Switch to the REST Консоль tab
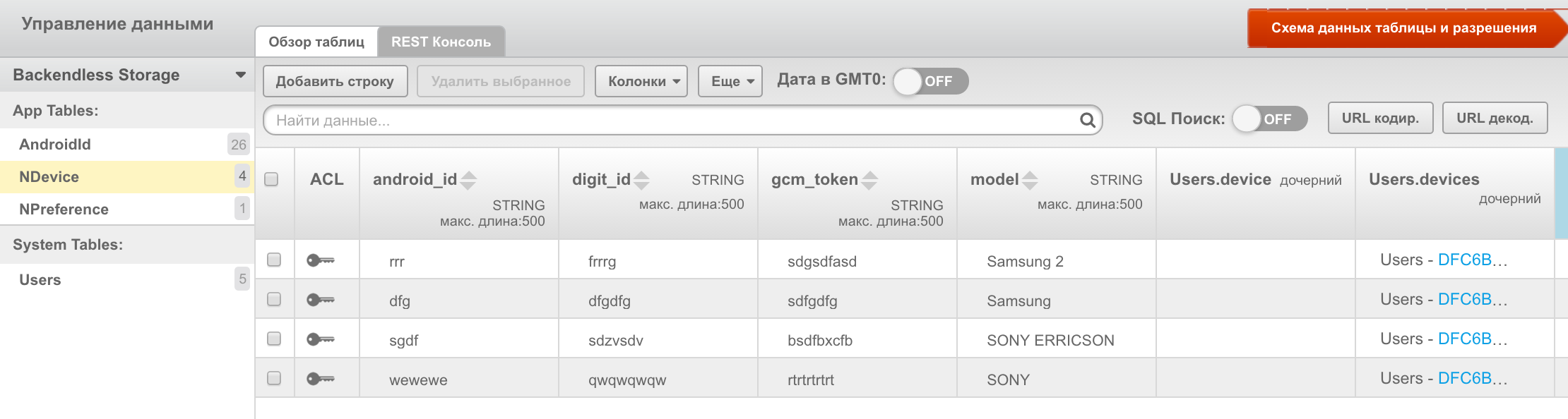 click(441, 42)
